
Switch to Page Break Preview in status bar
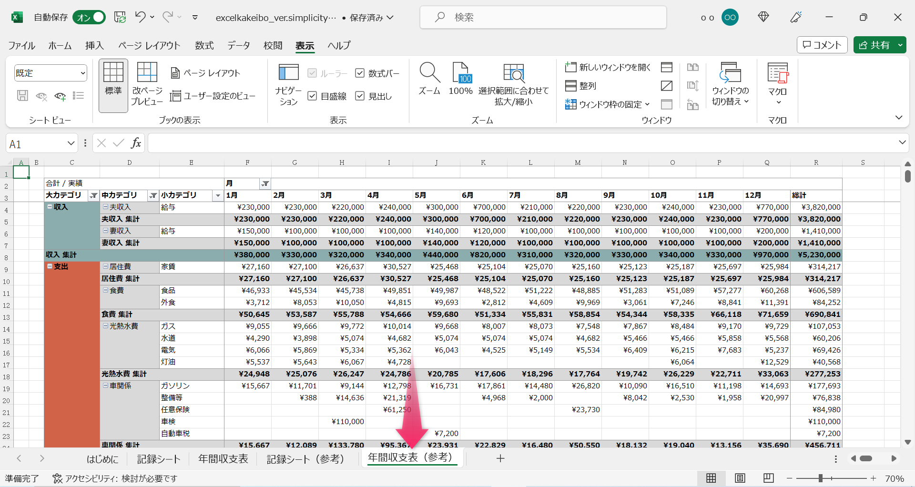(768, 478)
